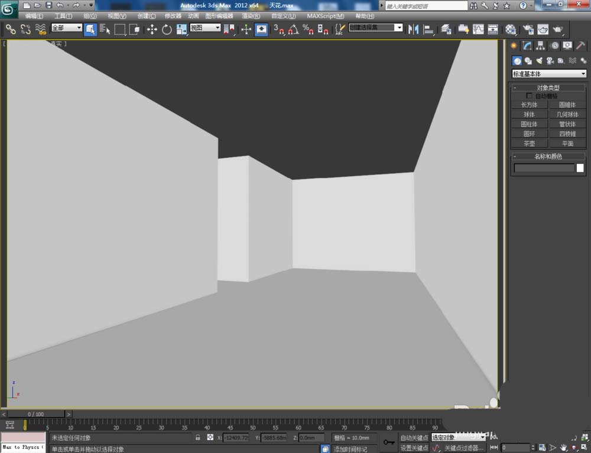Open the 全部 selection filter dropdown
The width and height of the screenshot is (591, 453).
(66, 28)
